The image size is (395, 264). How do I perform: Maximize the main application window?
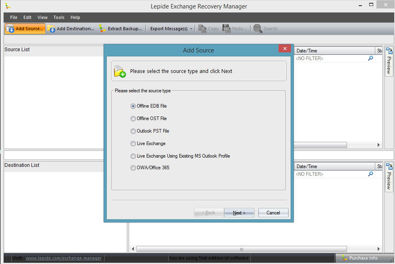[371, 4]
